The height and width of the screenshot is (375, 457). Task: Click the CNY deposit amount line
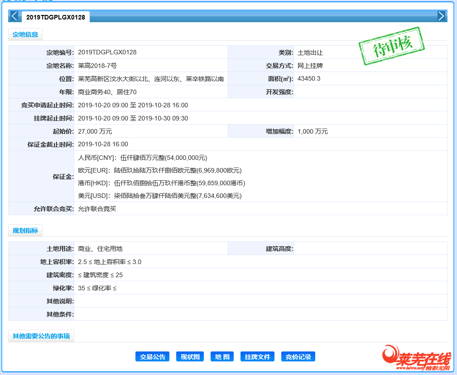[x=143, y=158]
